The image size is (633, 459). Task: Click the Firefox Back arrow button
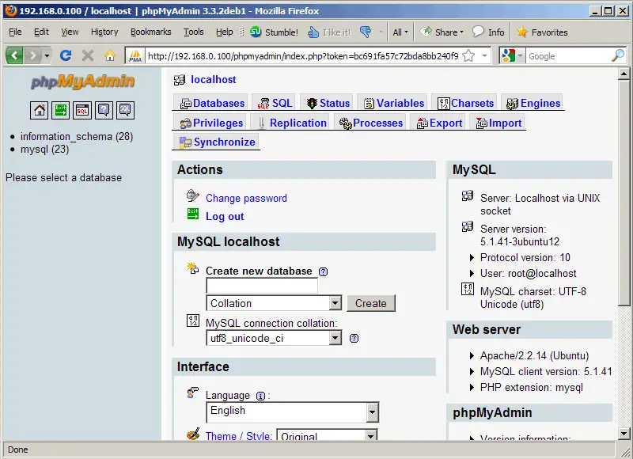pyautogui.click(x=14, y=55)
